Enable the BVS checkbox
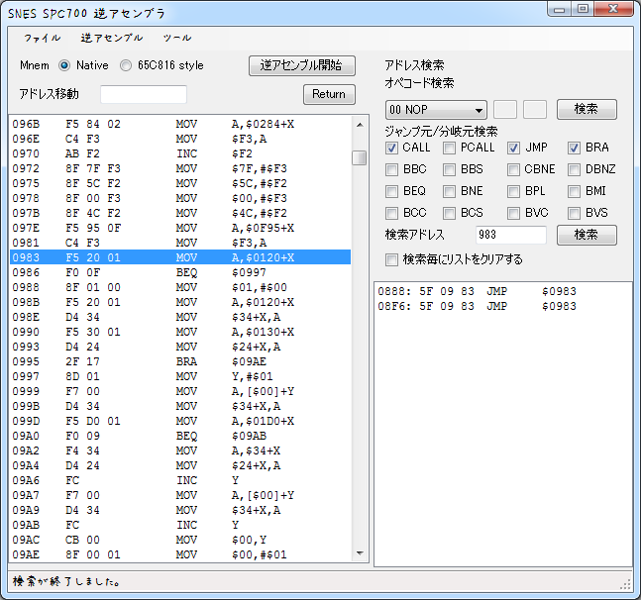The height and width of the screenshot is (600, 641). pos(574,213)
